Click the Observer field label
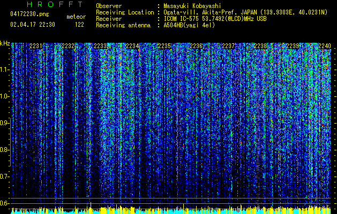Viewport: 337px width, 214px height. click(109, 6)
